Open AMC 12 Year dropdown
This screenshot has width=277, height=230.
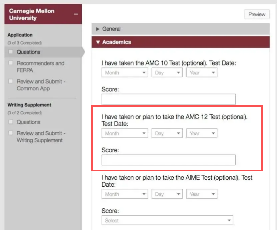click(202, 133)
